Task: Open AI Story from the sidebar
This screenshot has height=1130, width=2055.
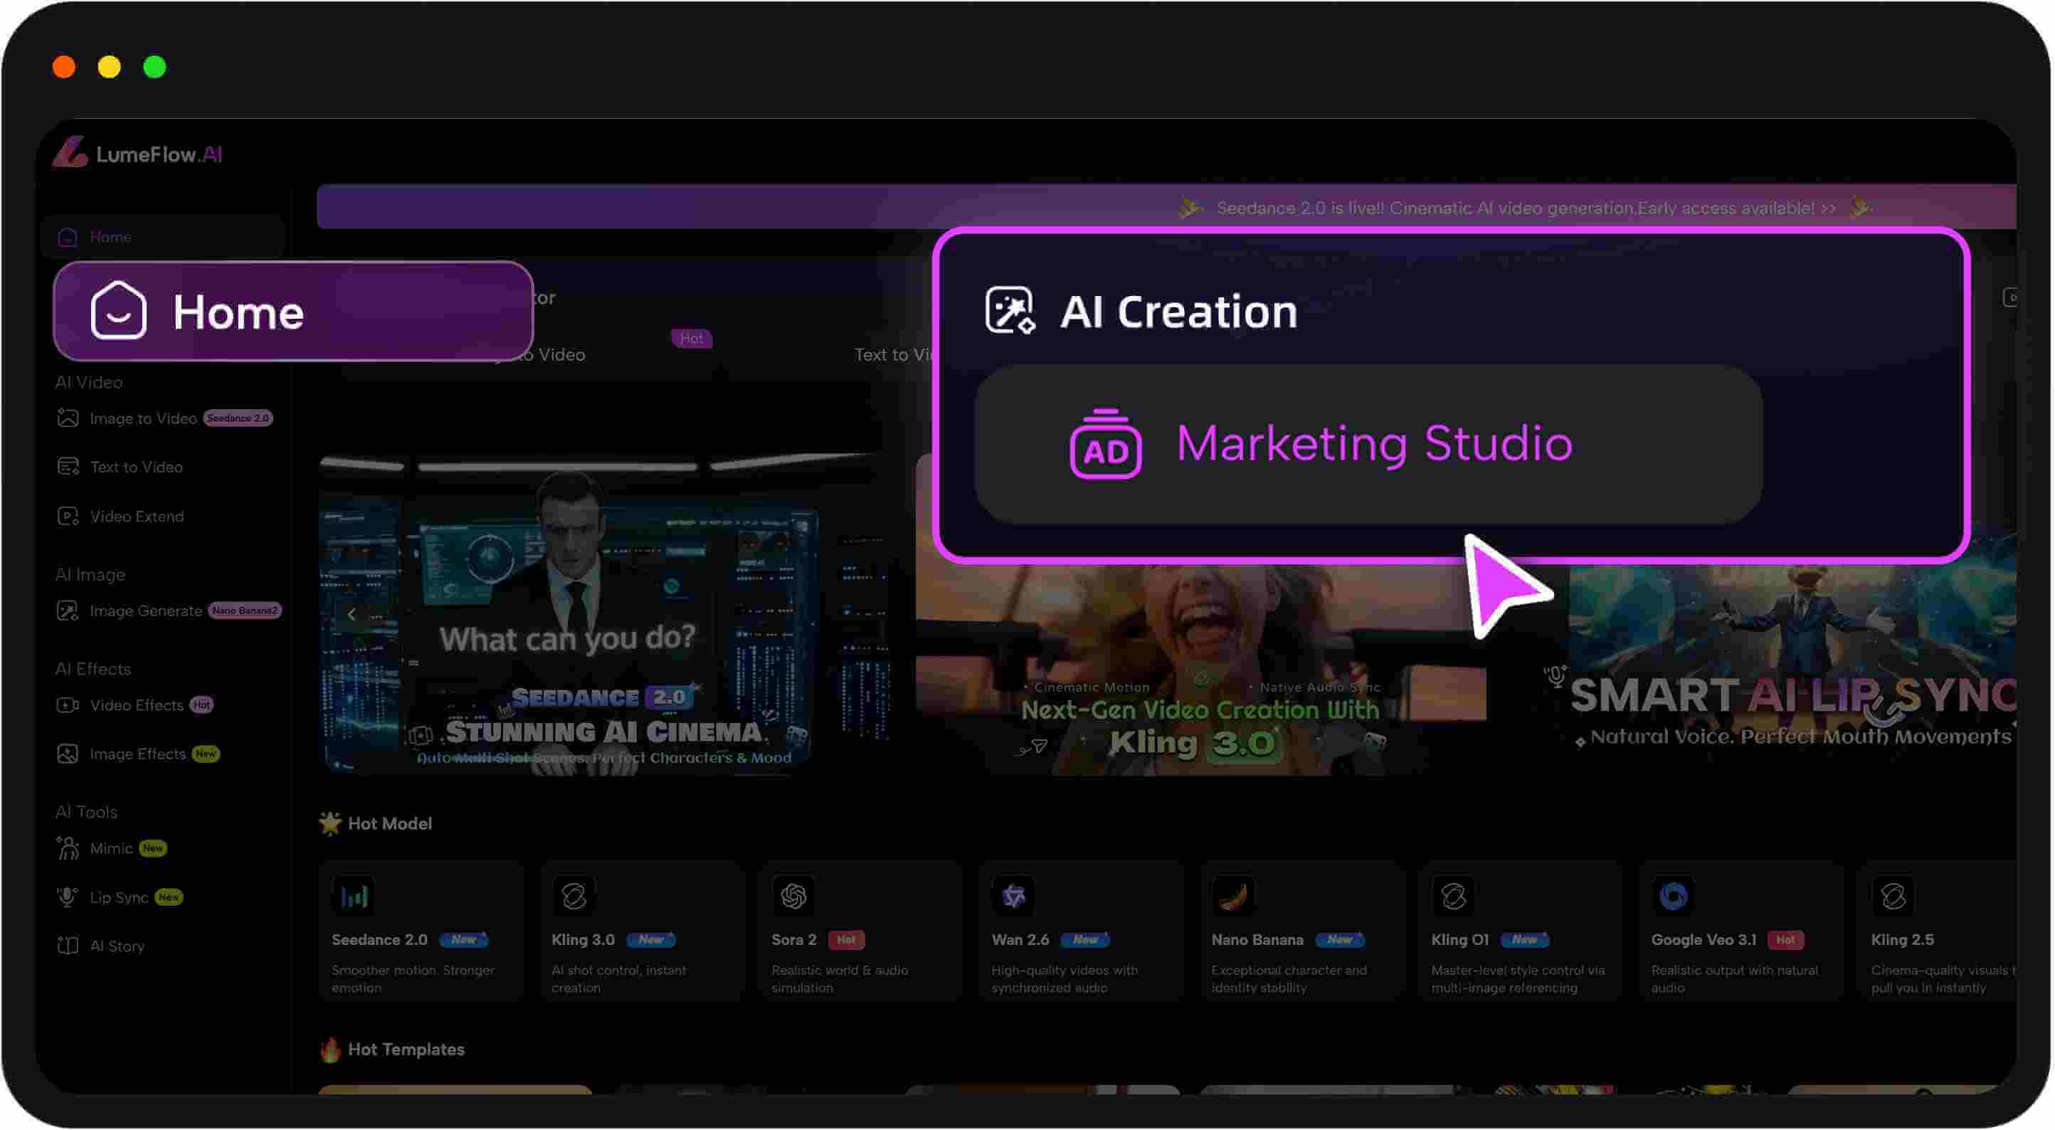Action: (100, 946)
